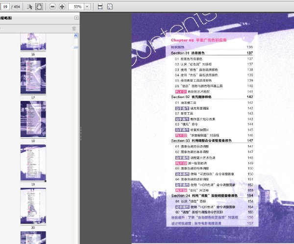Click scroll up arrow of thumbnails panel
This screenshot has height=244, width=294.
coord(76,35)
